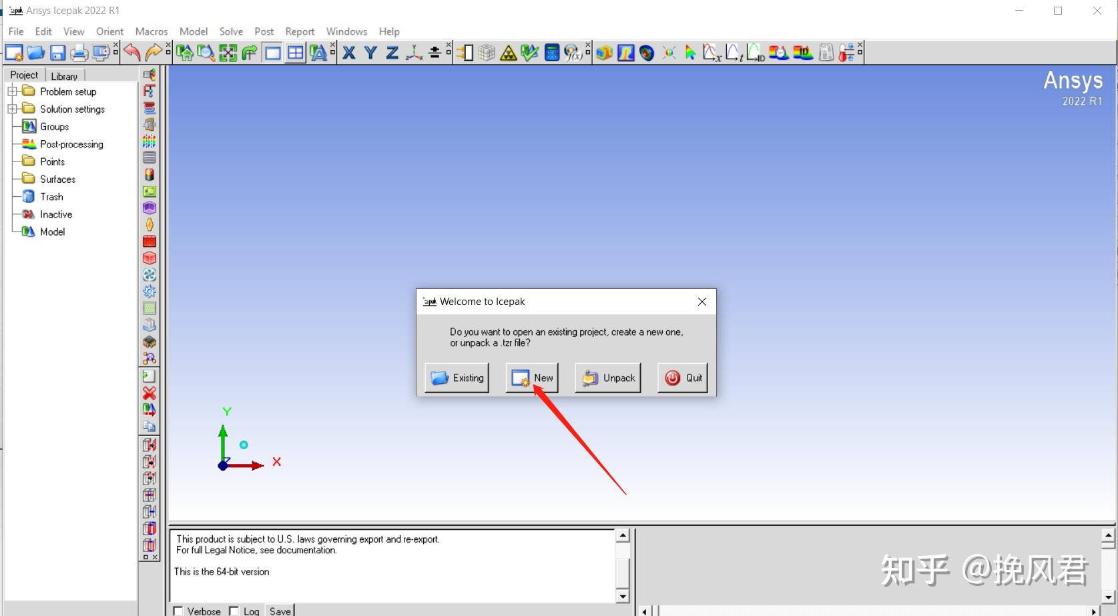This screenshot has height=616, width=1118.
Task: Select the Points folder in the tree
Action: click(x=52, y=162)
